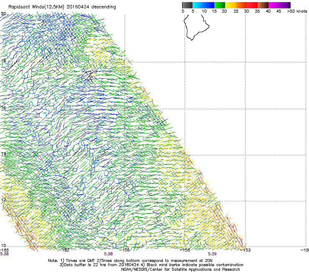Pick the brown 35–40 knots legend segment

point(263,5)
